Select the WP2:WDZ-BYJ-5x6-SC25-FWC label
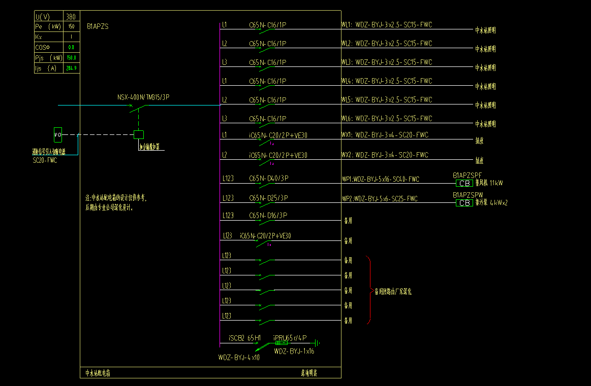Image resolution: width=591 pixels, height=386 pixels. (380, 199)
